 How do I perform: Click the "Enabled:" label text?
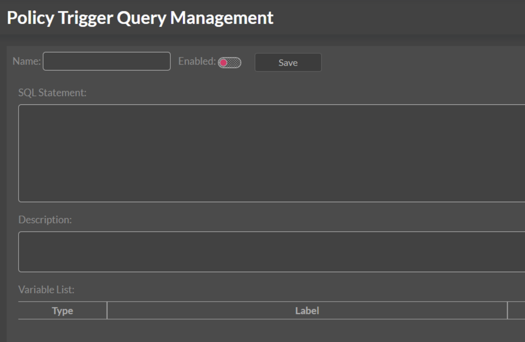tap(197, 61)
